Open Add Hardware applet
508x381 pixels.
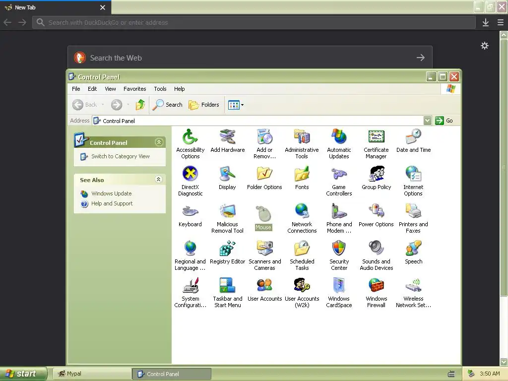click(x=227, y=140)
